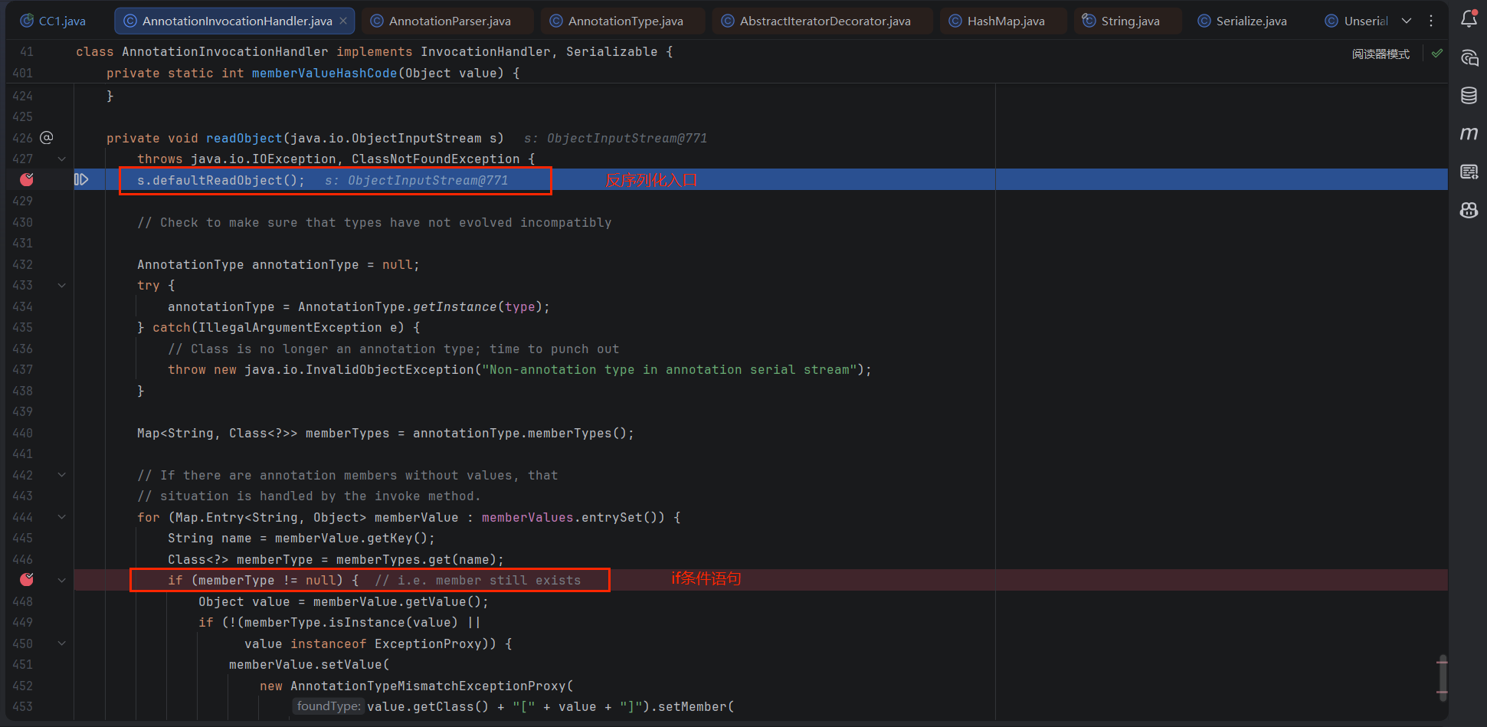Click the @ gutter icon beside readObject
The width and height of the screenshot is (1487, 727).
pyautogui.click(x=47, y=137)
